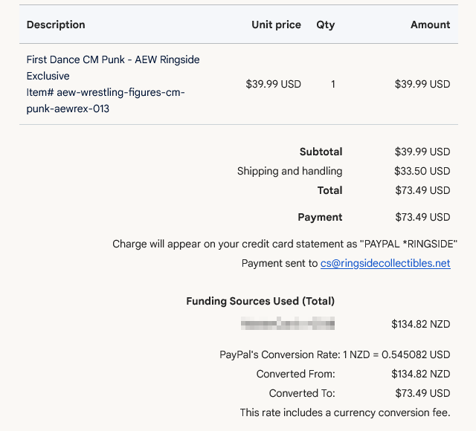Viewport: 476px width, 431px height.
Task: Click the Converted To $73.49 USD amount
Action: pos(422,393)
